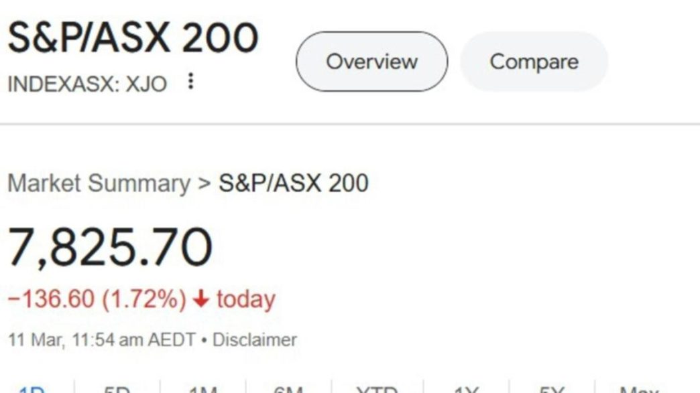Image resolution: width=700 pixels, height=393 pixels.
Task: Click the 11 Mar 11:54 am AEDT timestamp
Action: click(102, 340)
